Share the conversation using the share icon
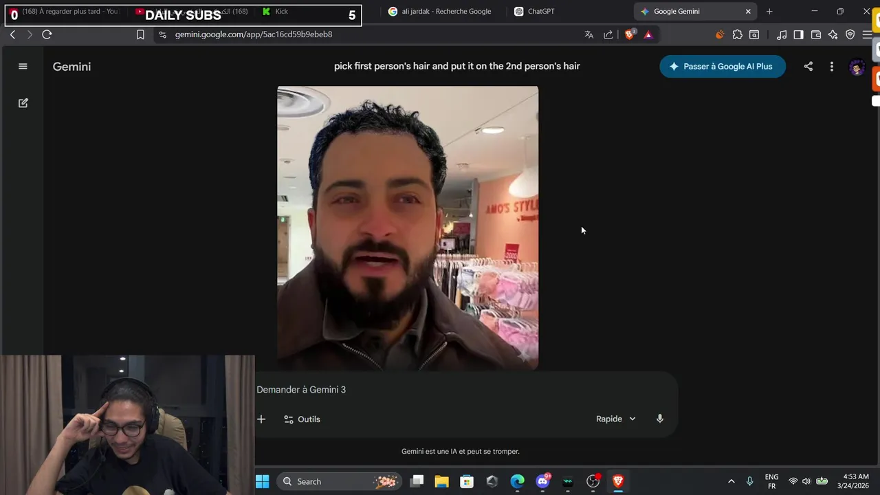The image size is (880, 495). pos(808,66)
